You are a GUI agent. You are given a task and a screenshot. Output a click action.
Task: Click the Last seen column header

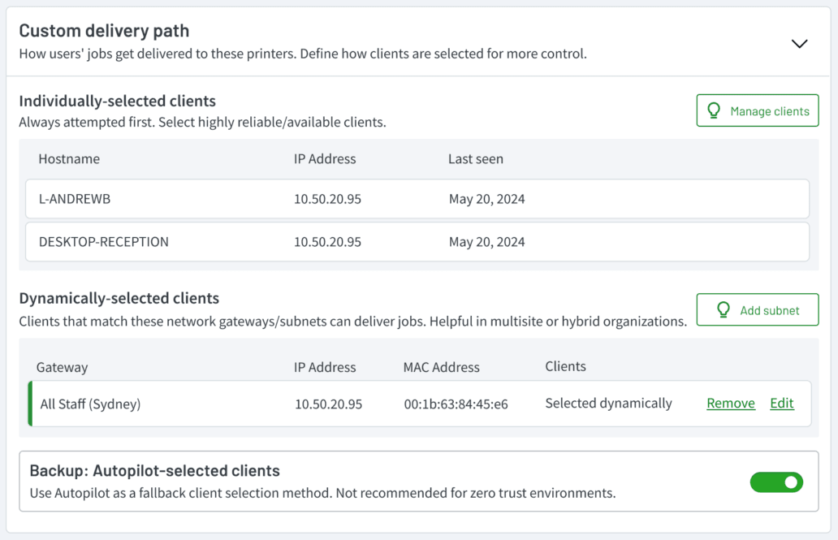coord(475,159)
